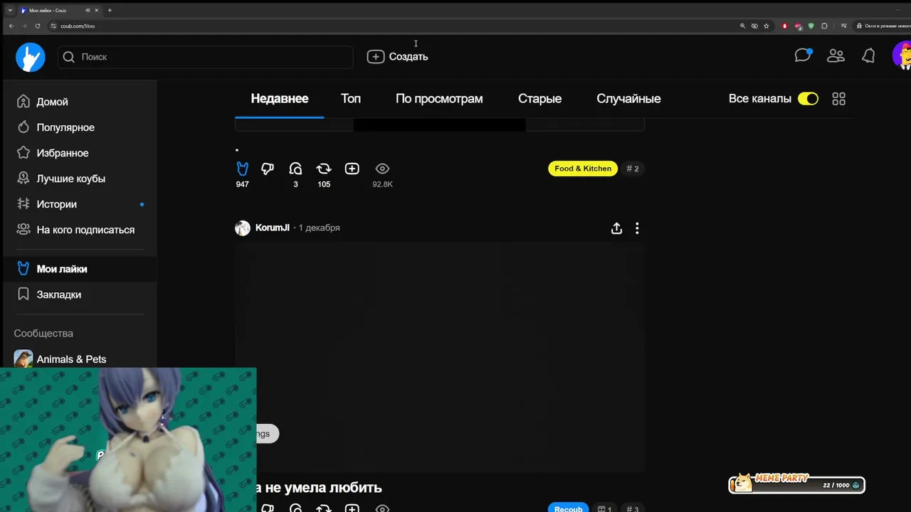
Task: Click the Recoub badge
Action: click(x=568, y=508)
